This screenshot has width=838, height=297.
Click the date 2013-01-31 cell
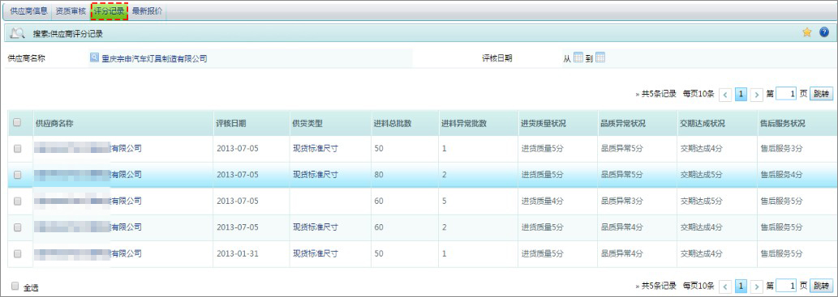(238, 254)
